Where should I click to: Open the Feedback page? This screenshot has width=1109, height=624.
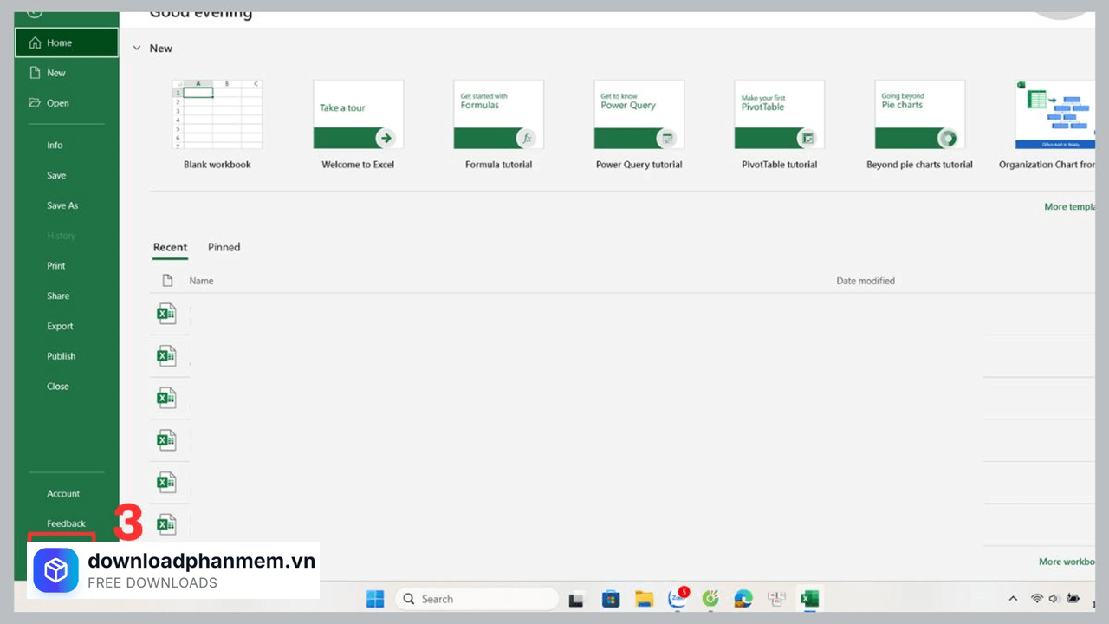66,523
